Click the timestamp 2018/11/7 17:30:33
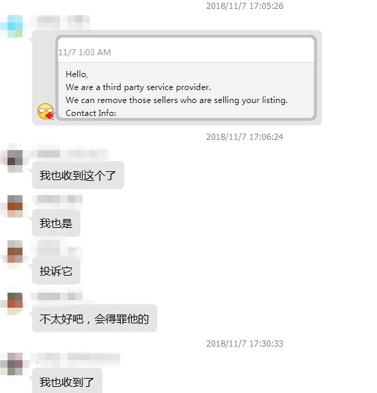This screenshot has height=393, width=377. click(x=245, y=343)
